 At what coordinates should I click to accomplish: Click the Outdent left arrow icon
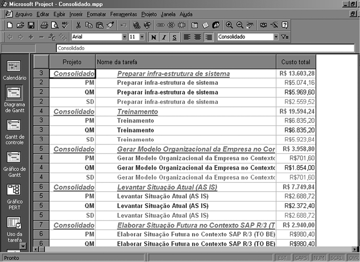[10, 37]
